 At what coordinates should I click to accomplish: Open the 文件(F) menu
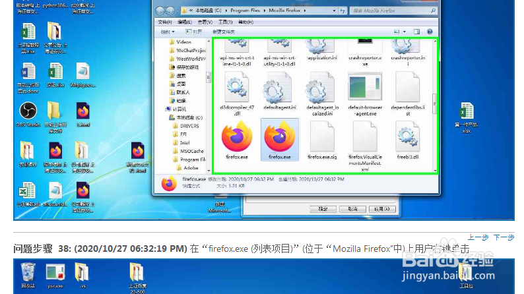point(164,22)
